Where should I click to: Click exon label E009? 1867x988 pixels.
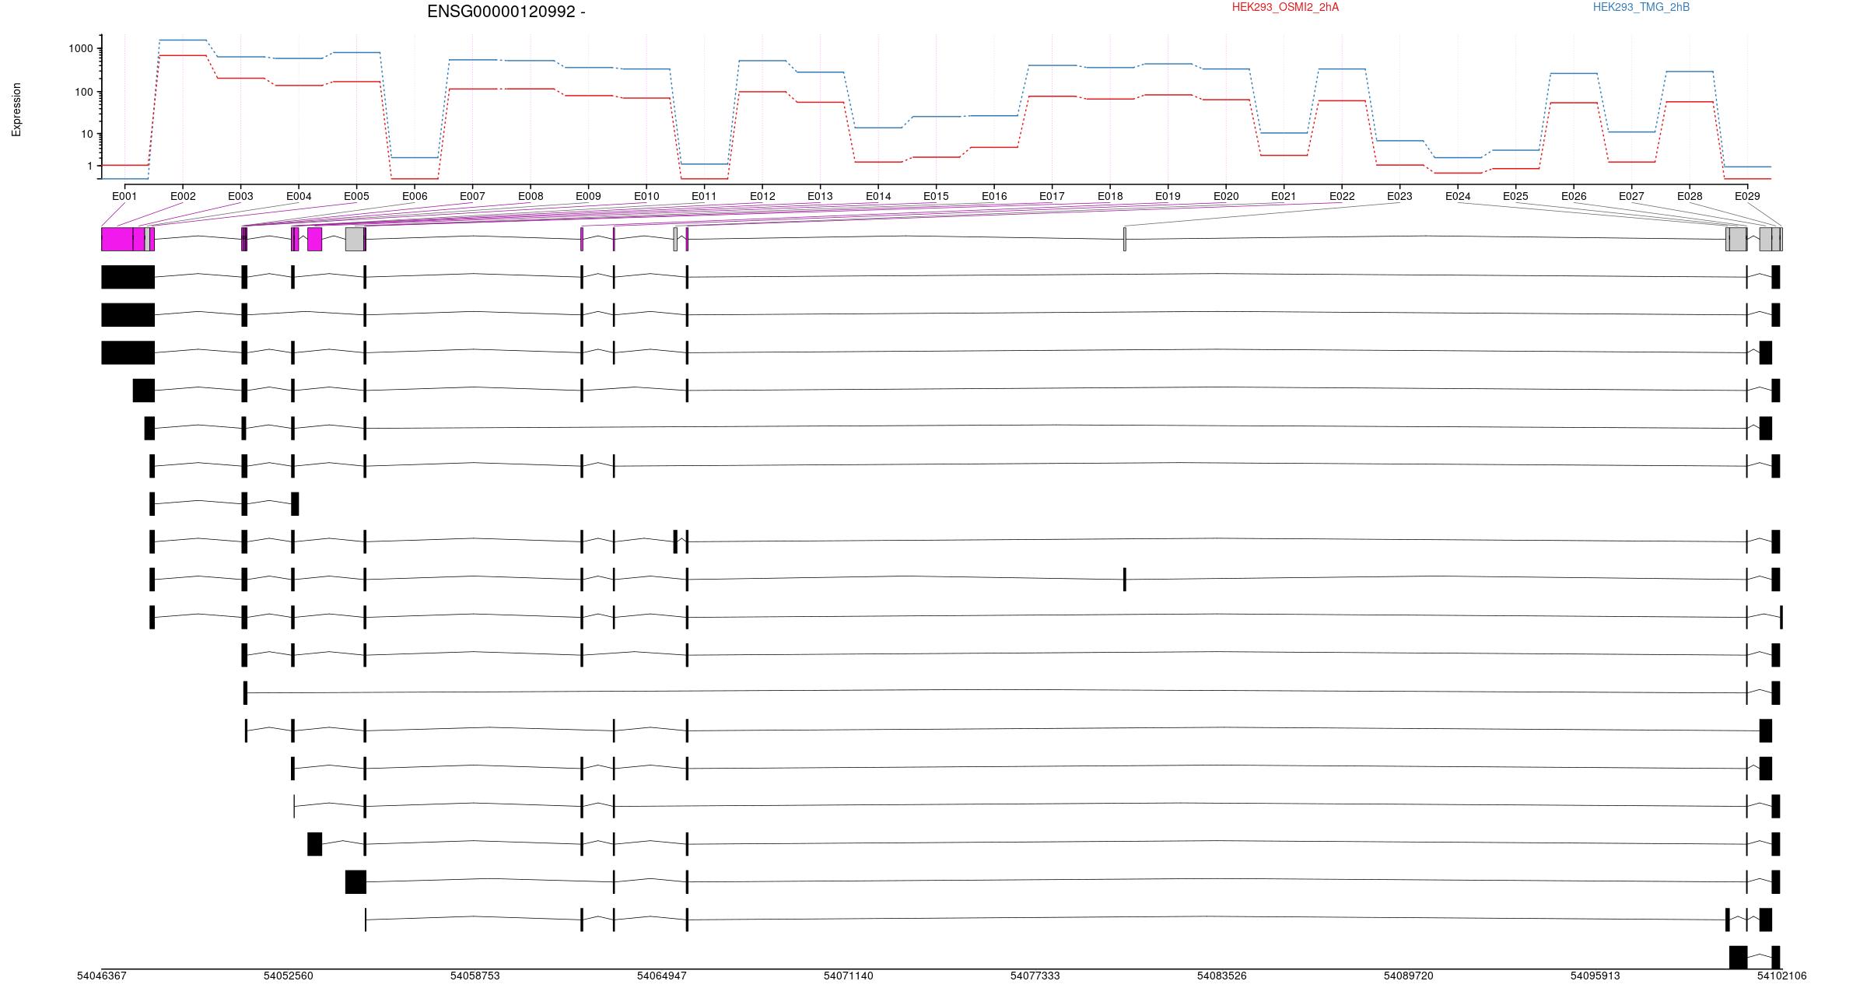coord(588,197)
